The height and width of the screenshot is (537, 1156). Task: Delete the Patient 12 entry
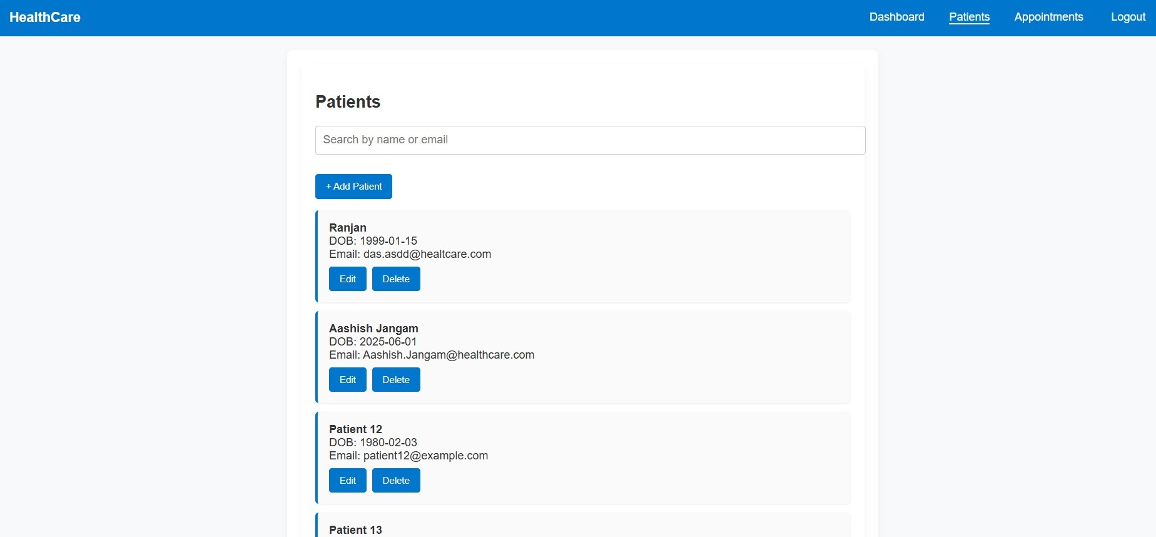396,481
